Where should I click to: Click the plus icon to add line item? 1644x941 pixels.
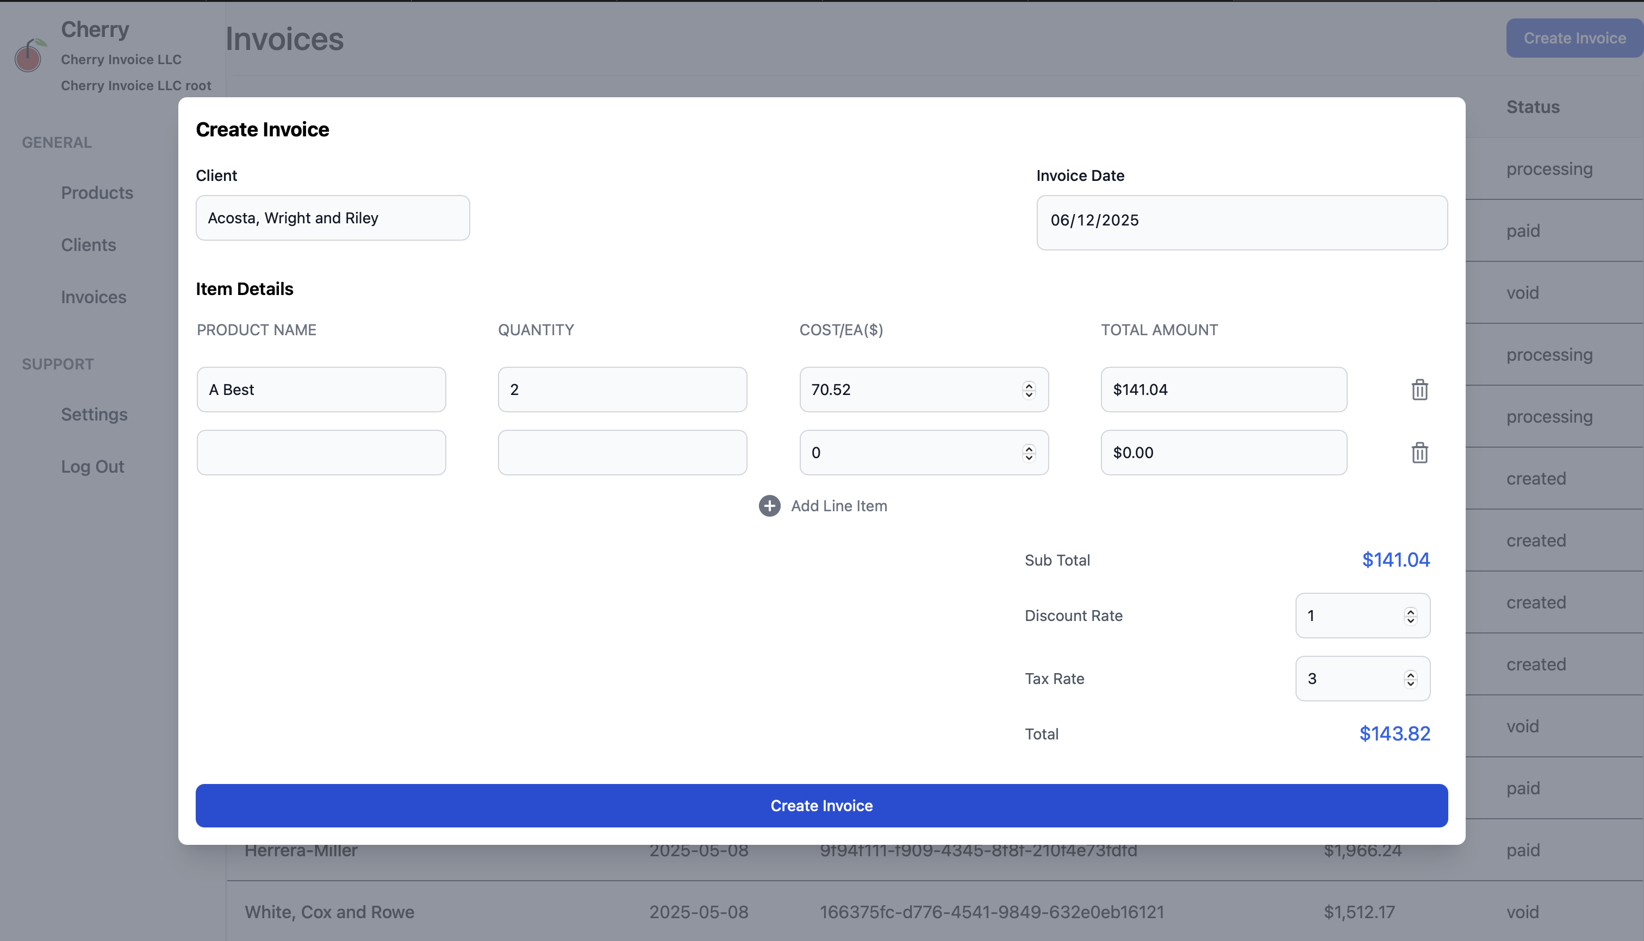(769, 505)
